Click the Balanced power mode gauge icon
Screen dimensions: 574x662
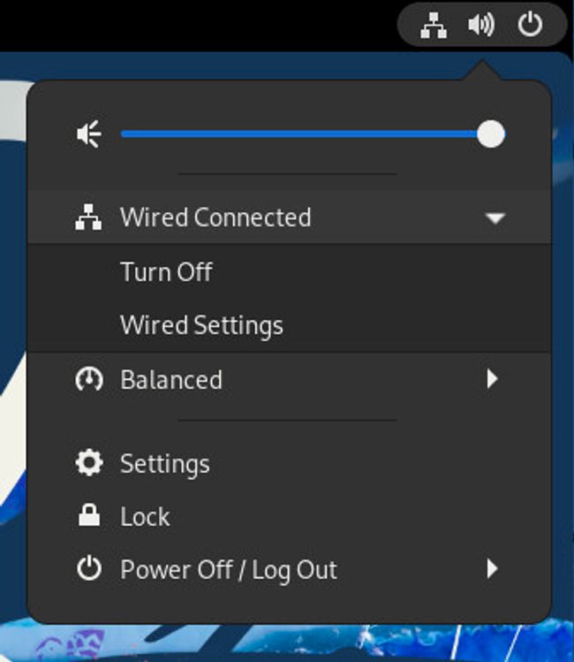(88, 379)
